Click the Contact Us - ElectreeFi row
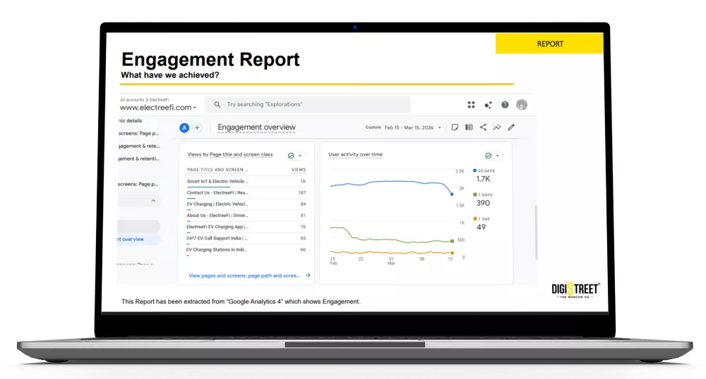 [x=217, y=192]
